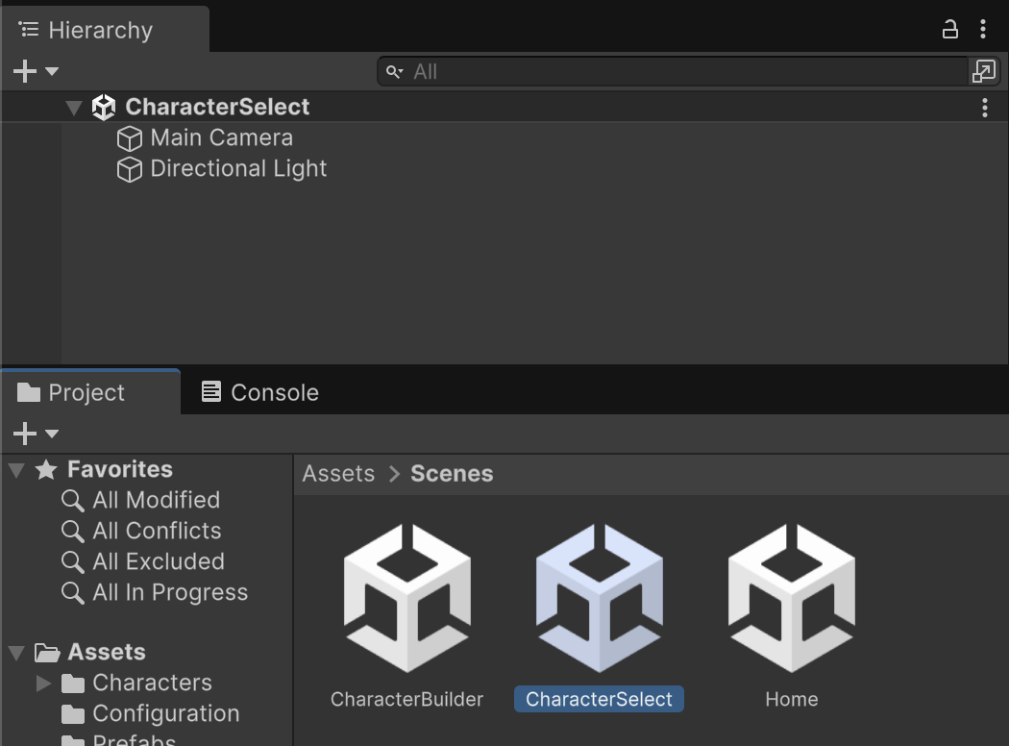Expand the Characters folder arrow
This screenshot has height=746, width=1009.
coord(43,684)
